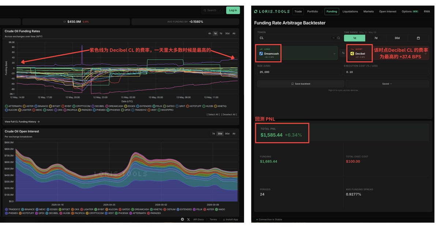Image resolution: width=439 pixels, height=227 pixels.
Task: Open the Funding tab
Action: (x=332, y=12)
